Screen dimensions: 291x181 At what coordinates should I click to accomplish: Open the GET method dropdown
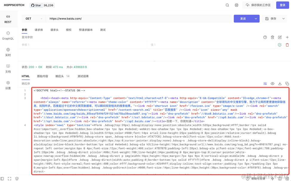pyautogui.click(x=33, y=19)
